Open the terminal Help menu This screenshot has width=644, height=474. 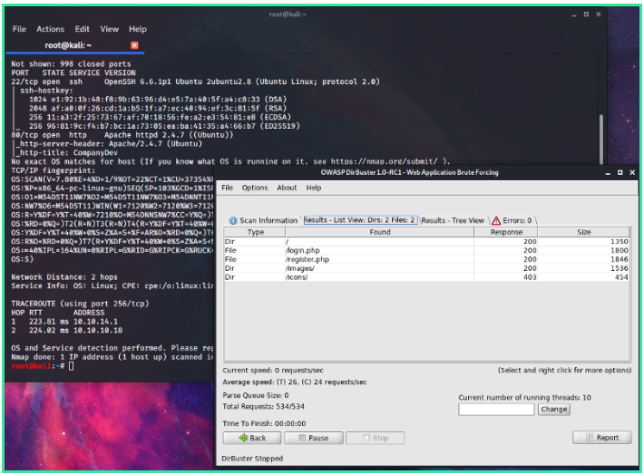pos(138,29)
